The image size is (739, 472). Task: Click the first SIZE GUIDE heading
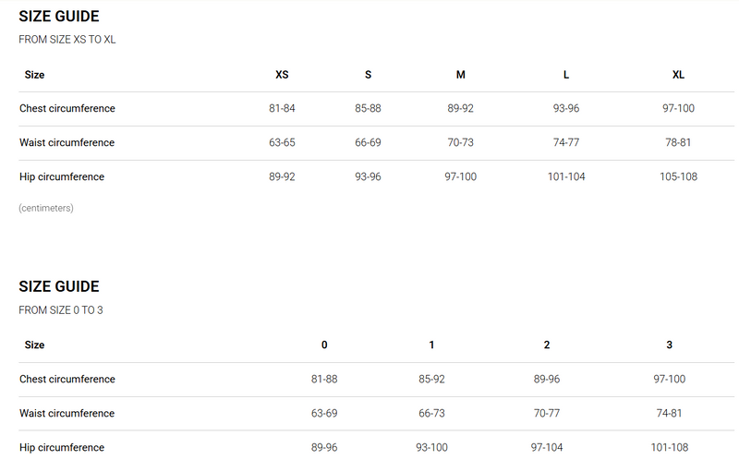click(59, 17)
